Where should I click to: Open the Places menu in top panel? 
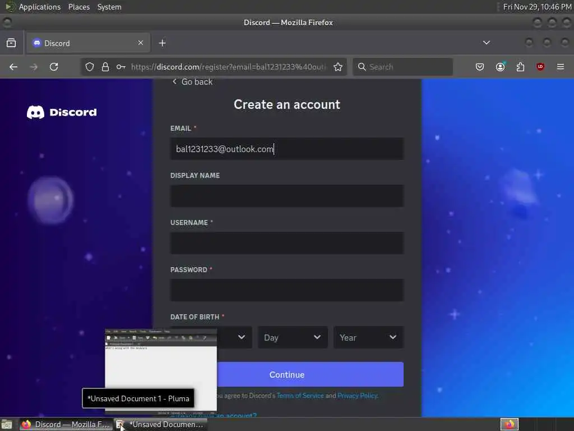(x=78, y=7)
